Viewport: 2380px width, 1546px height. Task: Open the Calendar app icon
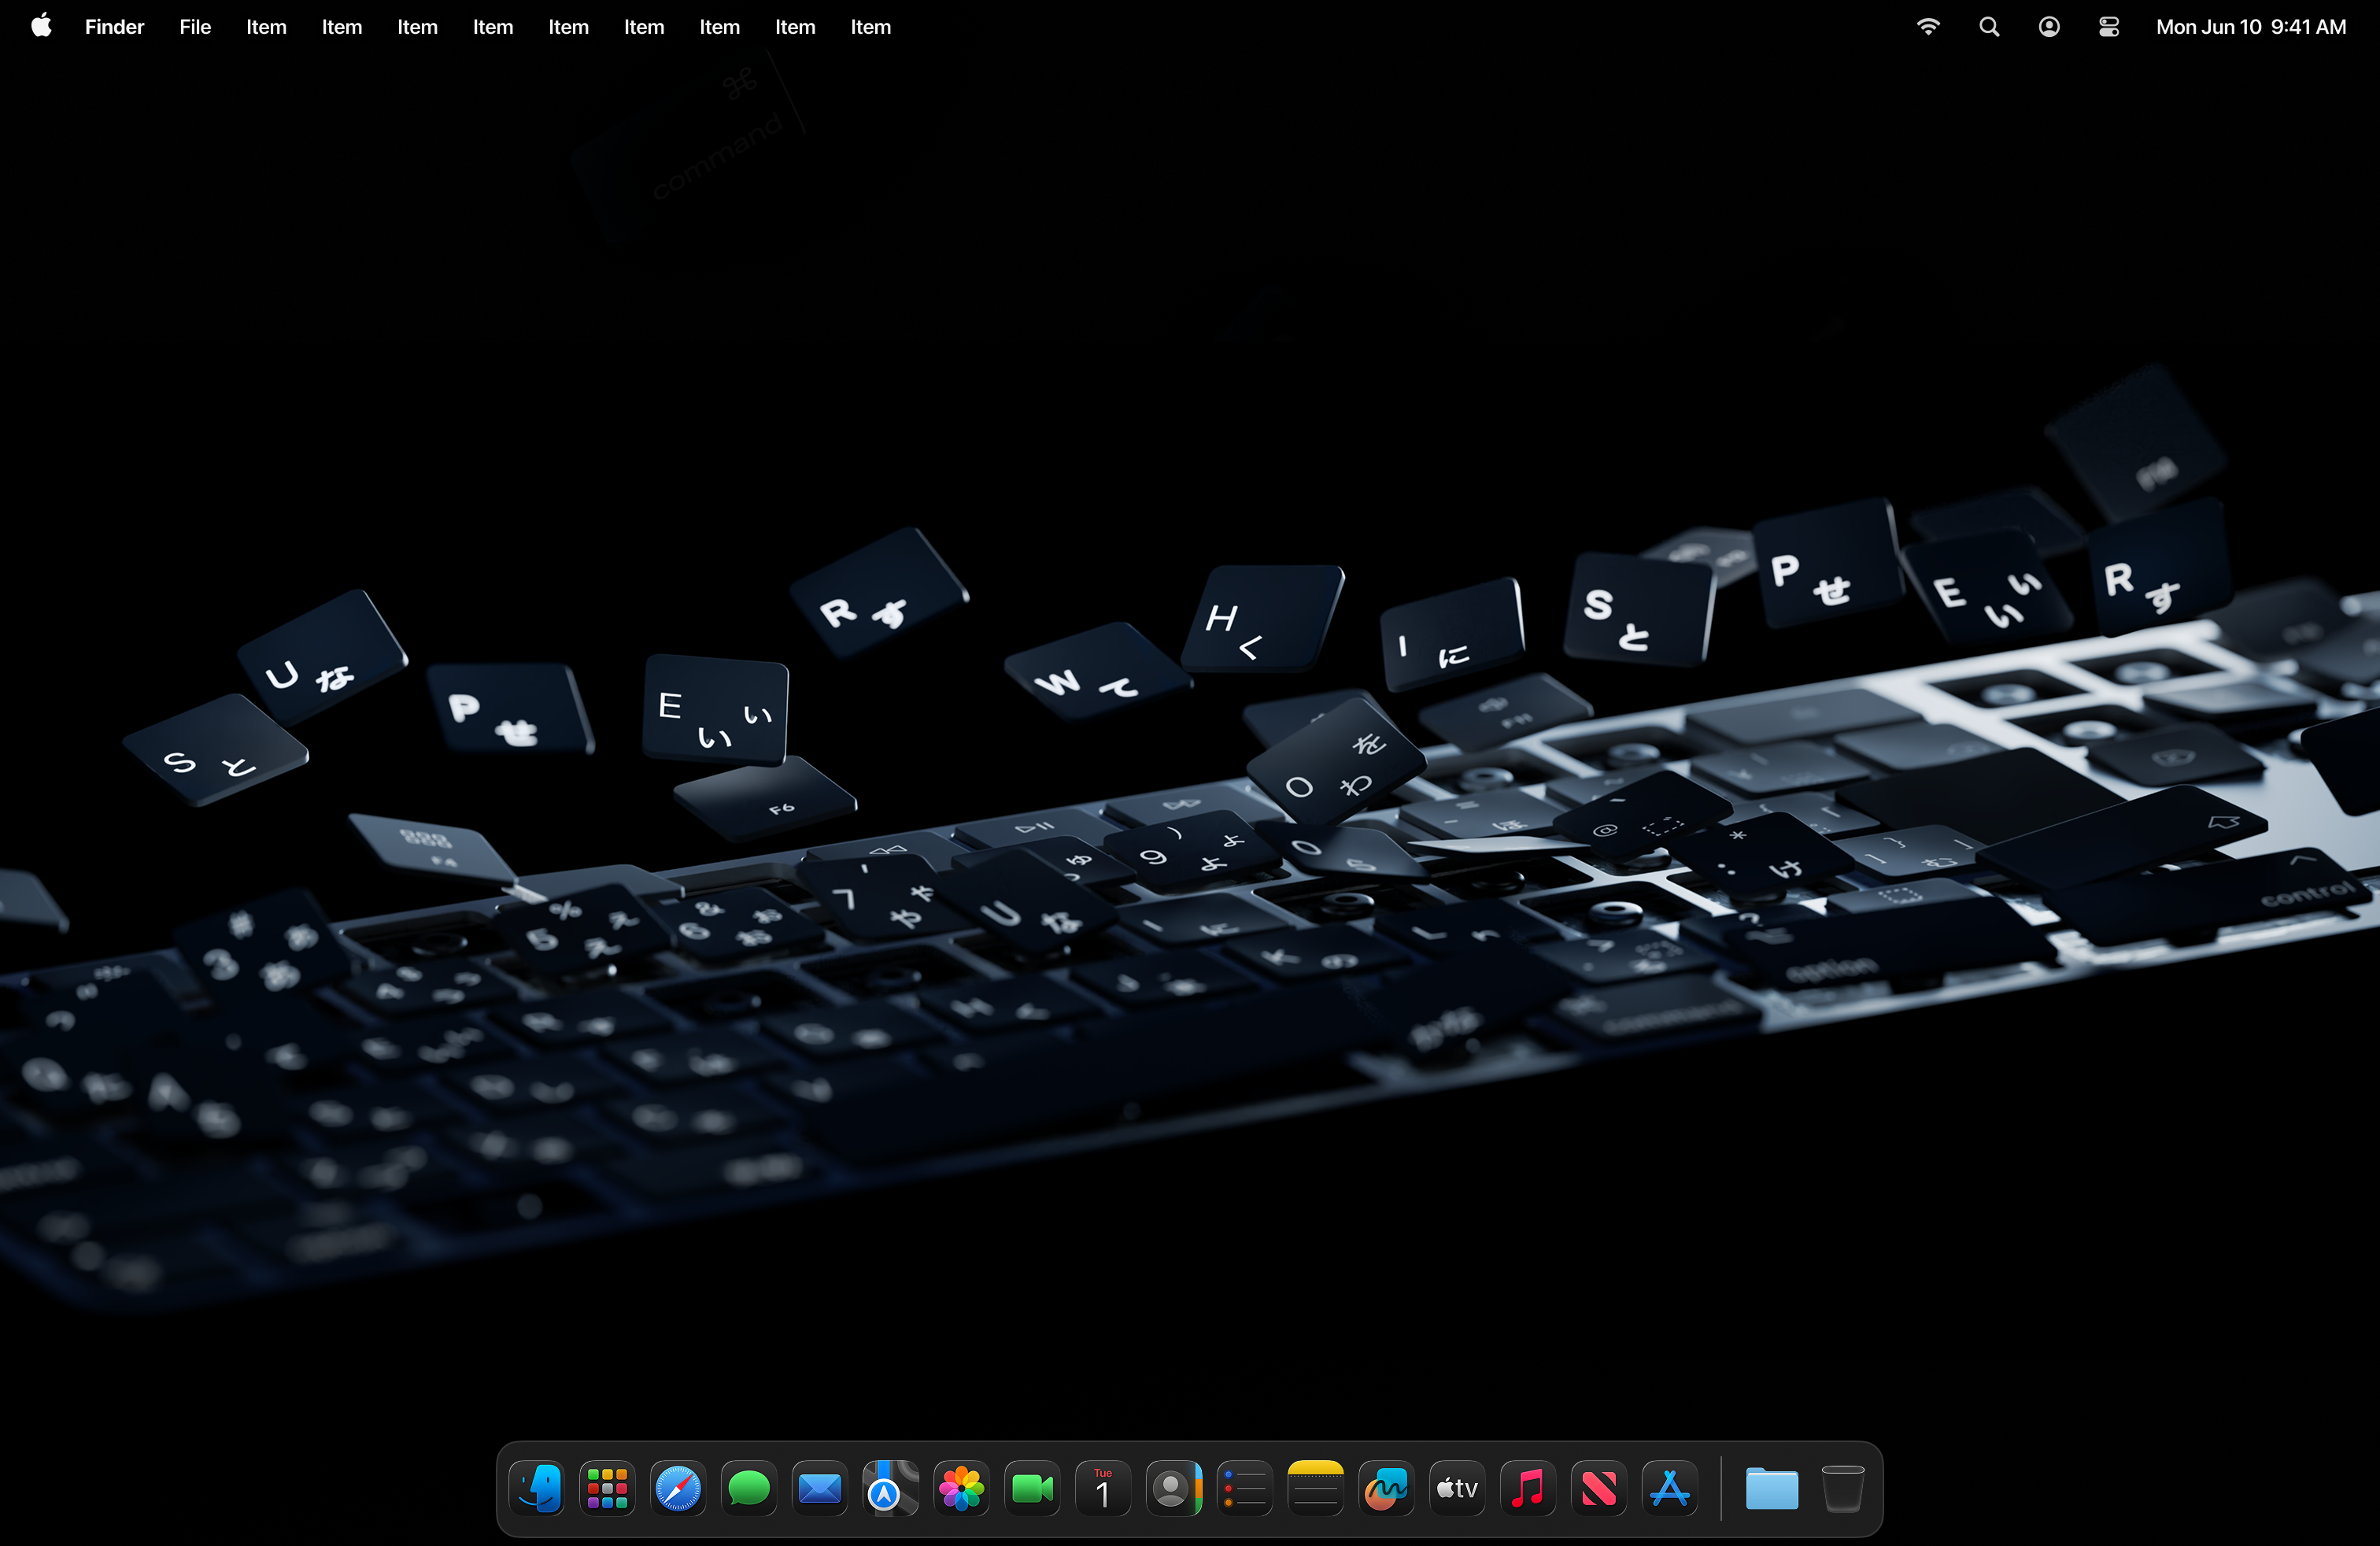pos(1103,1489)
